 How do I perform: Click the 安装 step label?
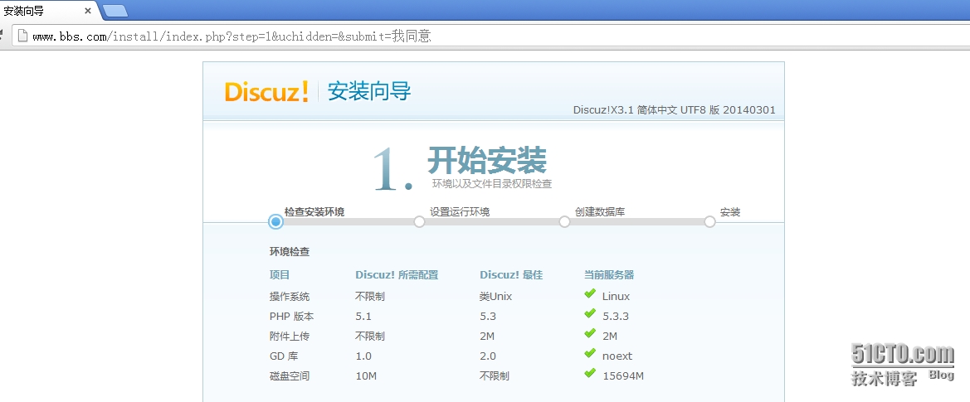pyautogui.click(x=730, y=212)
